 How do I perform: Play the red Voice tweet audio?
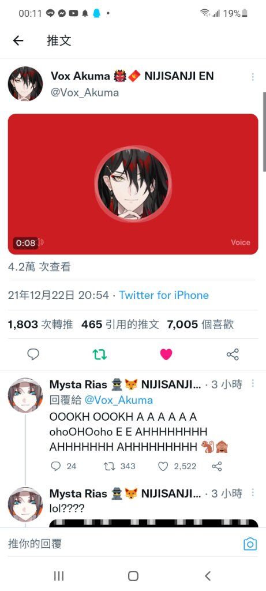133,184
